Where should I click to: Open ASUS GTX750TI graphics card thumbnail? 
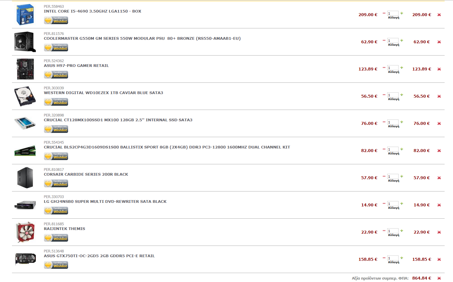[x=25, y=259]
